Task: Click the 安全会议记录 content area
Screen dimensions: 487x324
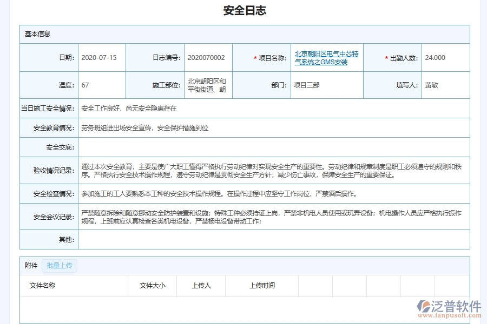Action: (x=271, y=217)
